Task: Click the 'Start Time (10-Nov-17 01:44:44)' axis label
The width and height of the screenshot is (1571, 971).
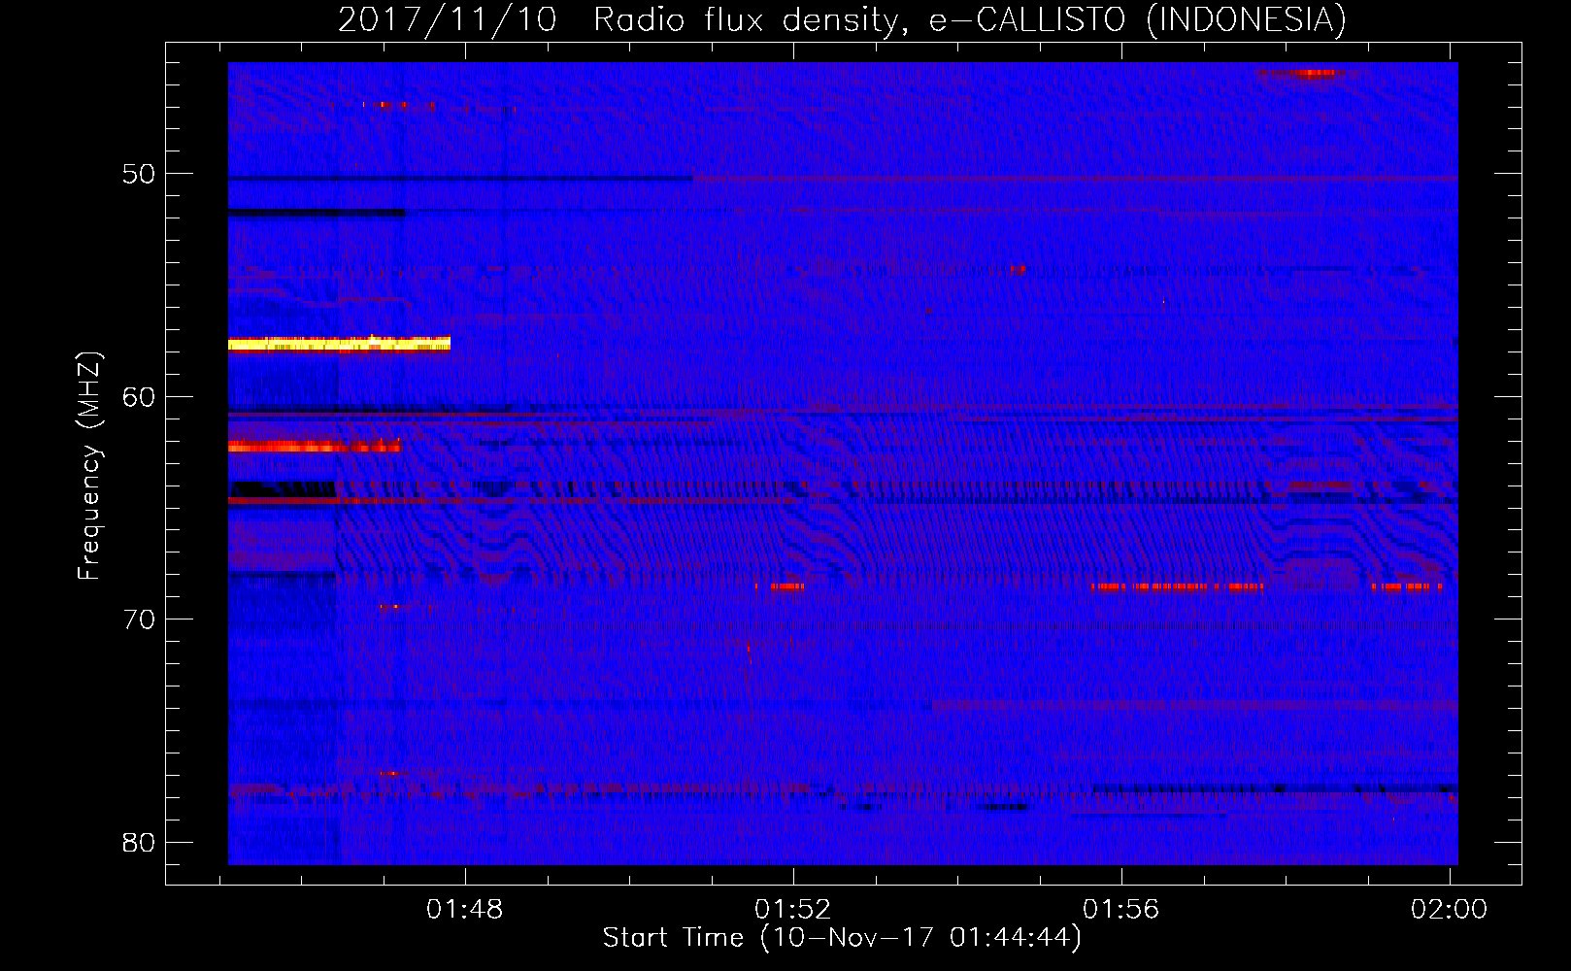Action: pyautogui.click(x=842, y=938)
